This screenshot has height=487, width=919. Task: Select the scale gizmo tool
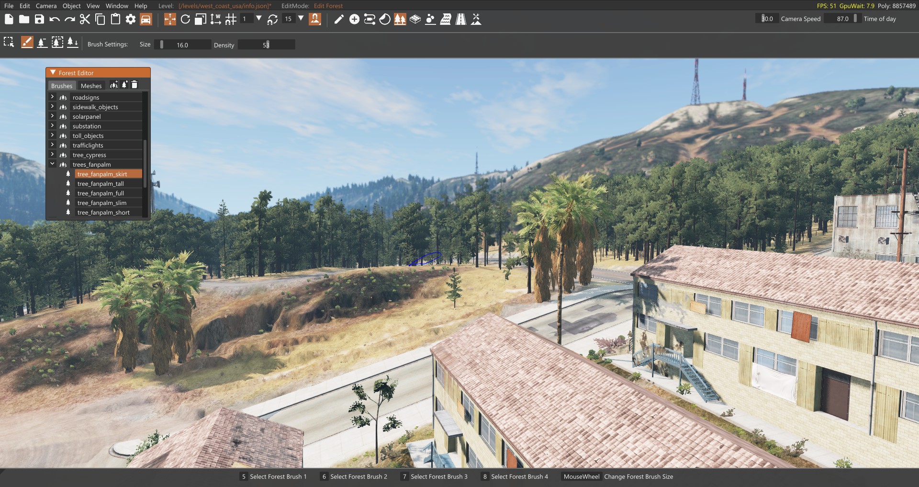point(201,19)
